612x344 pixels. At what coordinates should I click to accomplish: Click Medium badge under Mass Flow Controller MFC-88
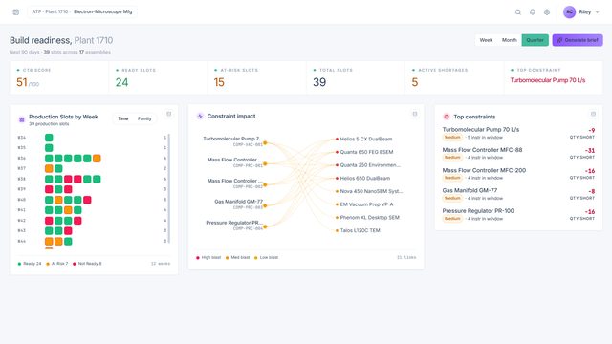tap(452, 157)
